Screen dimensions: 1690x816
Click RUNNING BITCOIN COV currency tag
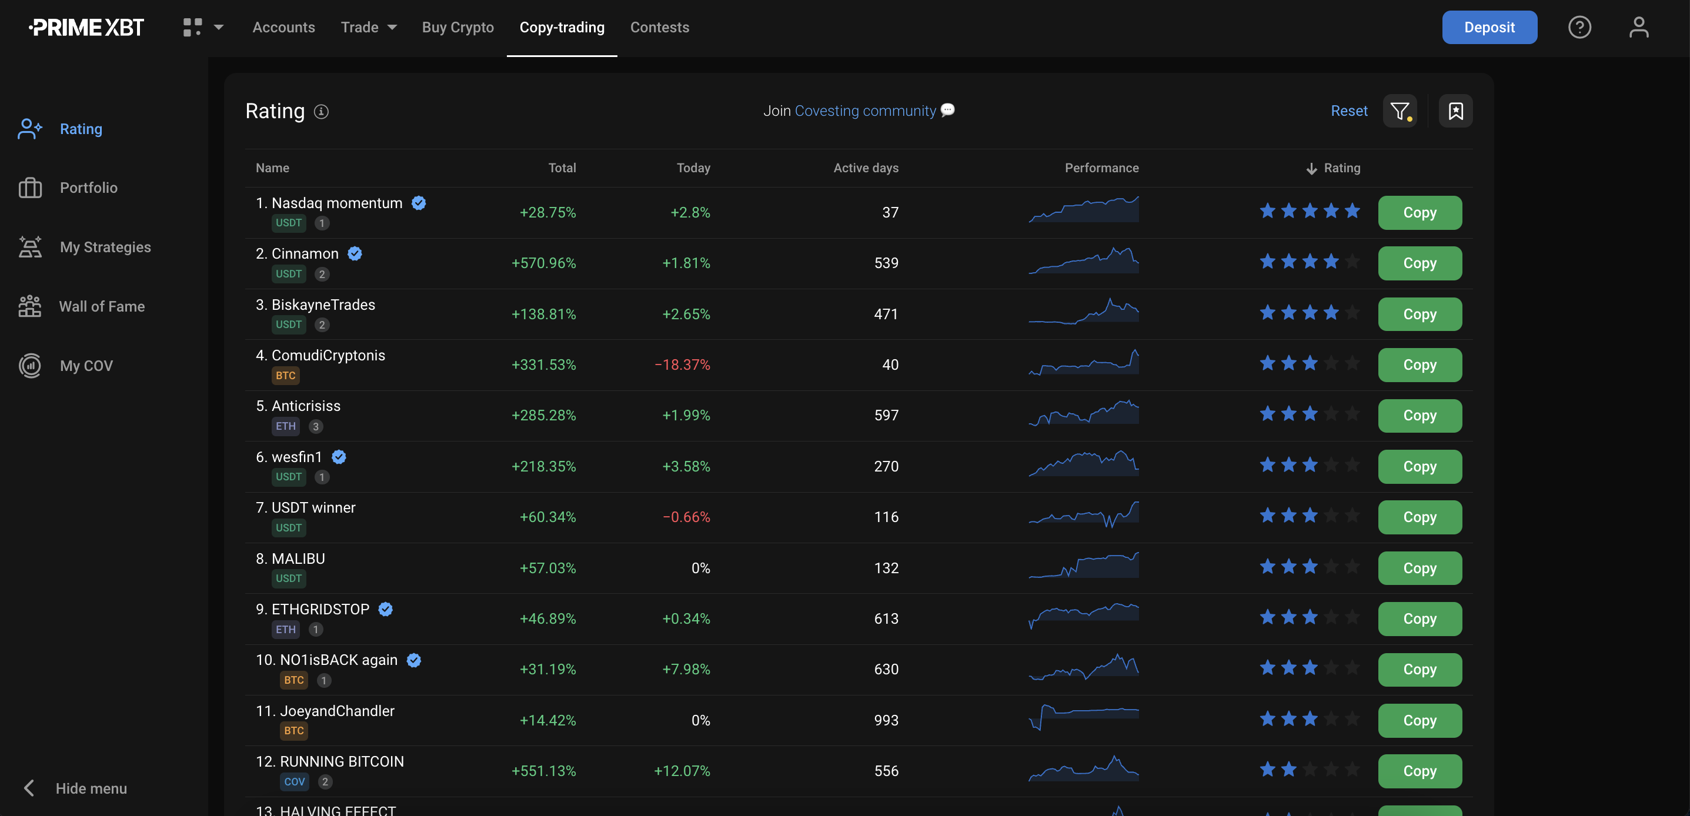tap(295, 781)
